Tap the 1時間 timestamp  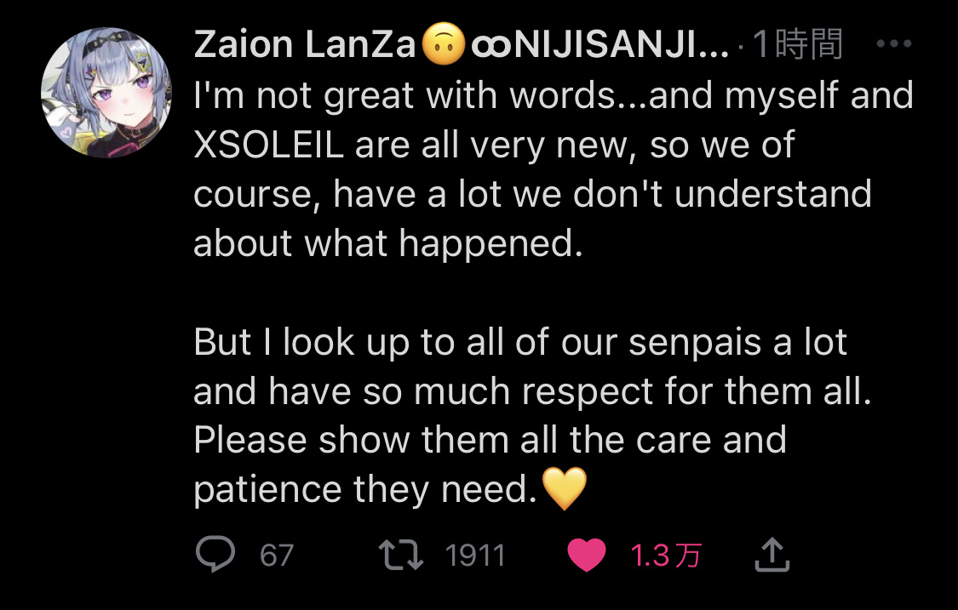point(798,44)
